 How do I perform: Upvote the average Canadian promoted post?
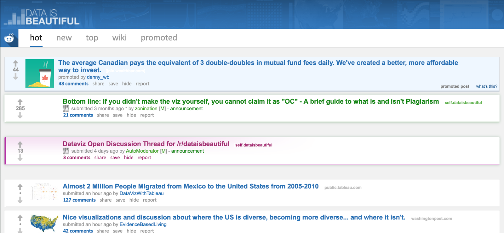pyautogui.click(x=16, y=63)
